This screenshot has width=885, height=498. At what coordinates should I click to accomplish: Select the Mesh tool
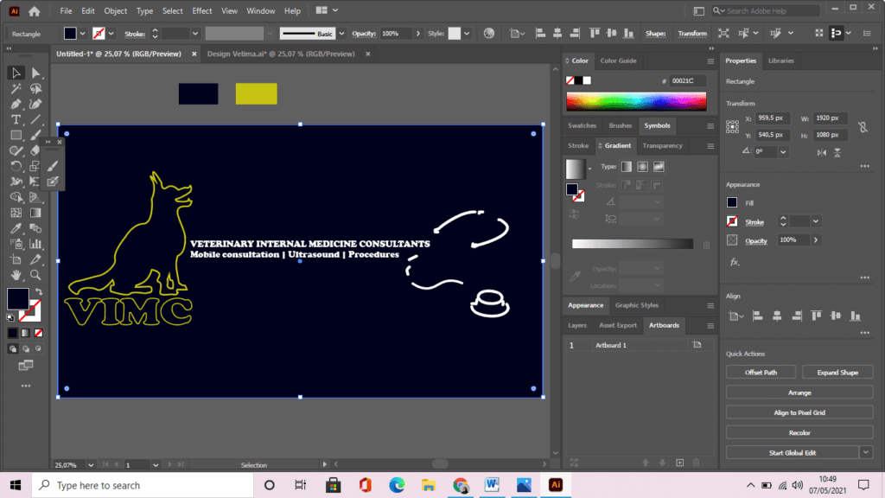tap(16, 213)
